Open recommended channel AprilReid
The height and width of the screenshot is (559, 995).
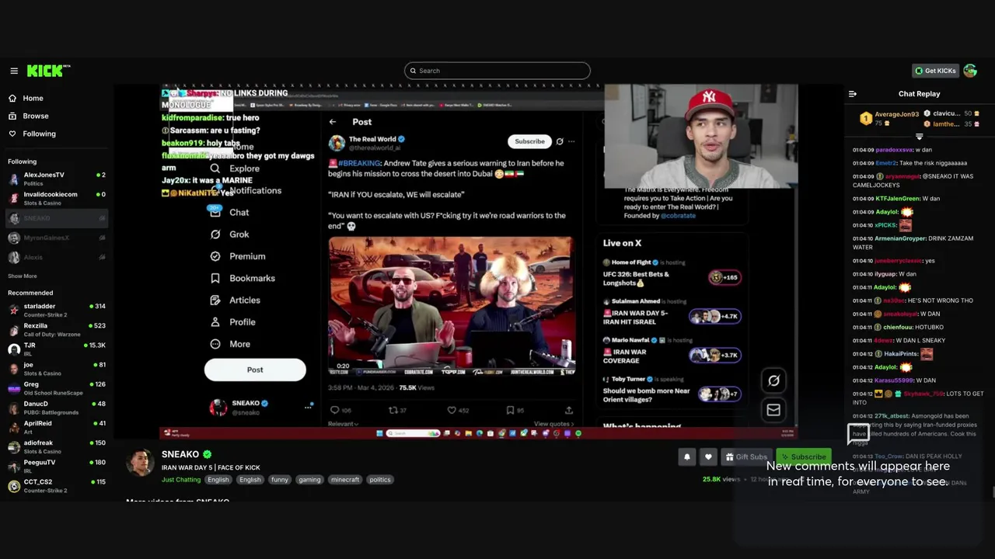56,427
